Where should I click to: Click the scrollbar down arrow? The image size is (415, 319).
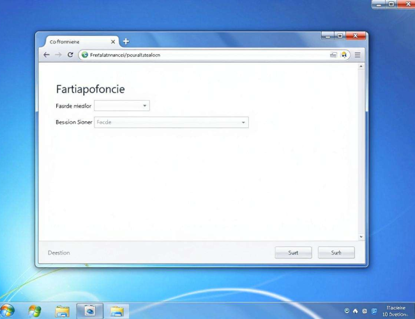click(x=361, y=237)
